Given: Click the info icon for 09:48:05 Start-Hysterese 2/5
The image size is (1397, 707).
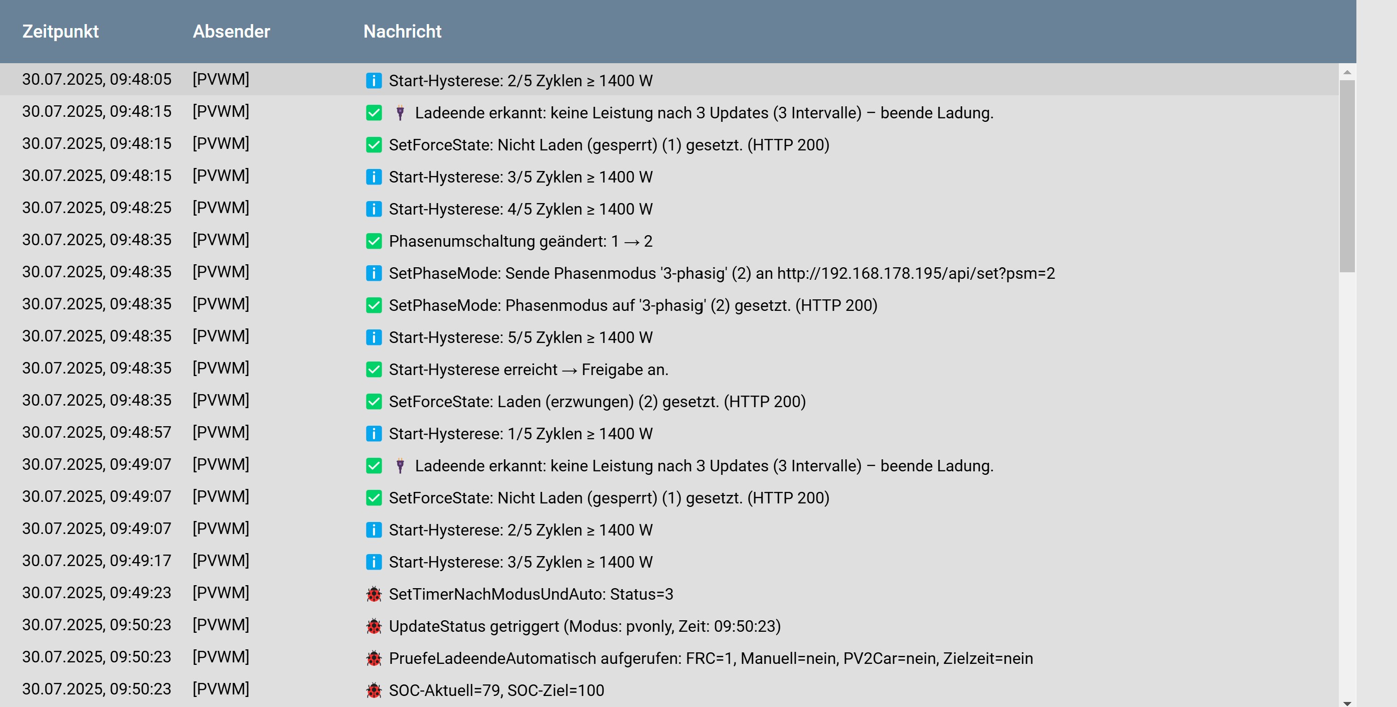Looking at the screenshot, I should [374, 81].
